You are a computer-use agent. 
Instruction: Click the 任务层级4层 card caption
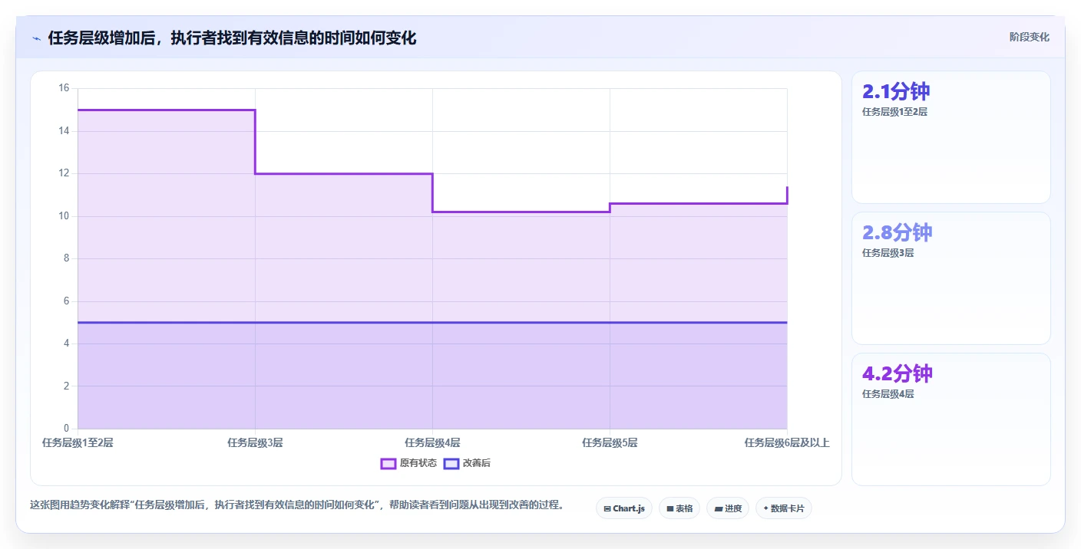(888, 394)
